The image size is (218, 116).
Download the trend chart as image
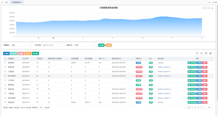coord(212,8)
